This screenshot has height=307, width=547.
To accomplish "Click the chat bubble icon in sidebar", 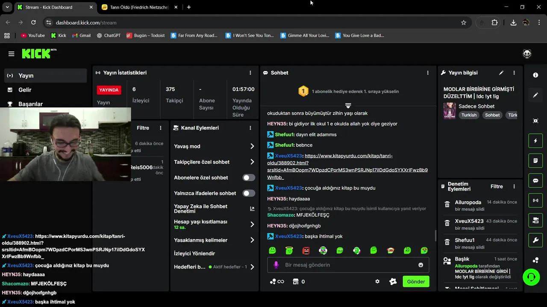I will tap(535, 180).
